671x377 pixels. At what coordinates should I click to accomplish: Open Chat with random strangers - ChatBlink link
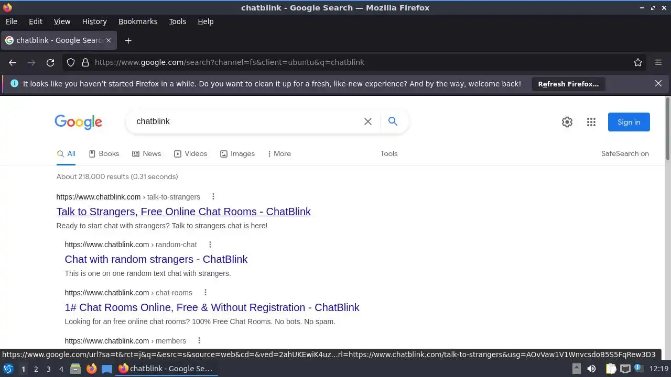(156, 259)
